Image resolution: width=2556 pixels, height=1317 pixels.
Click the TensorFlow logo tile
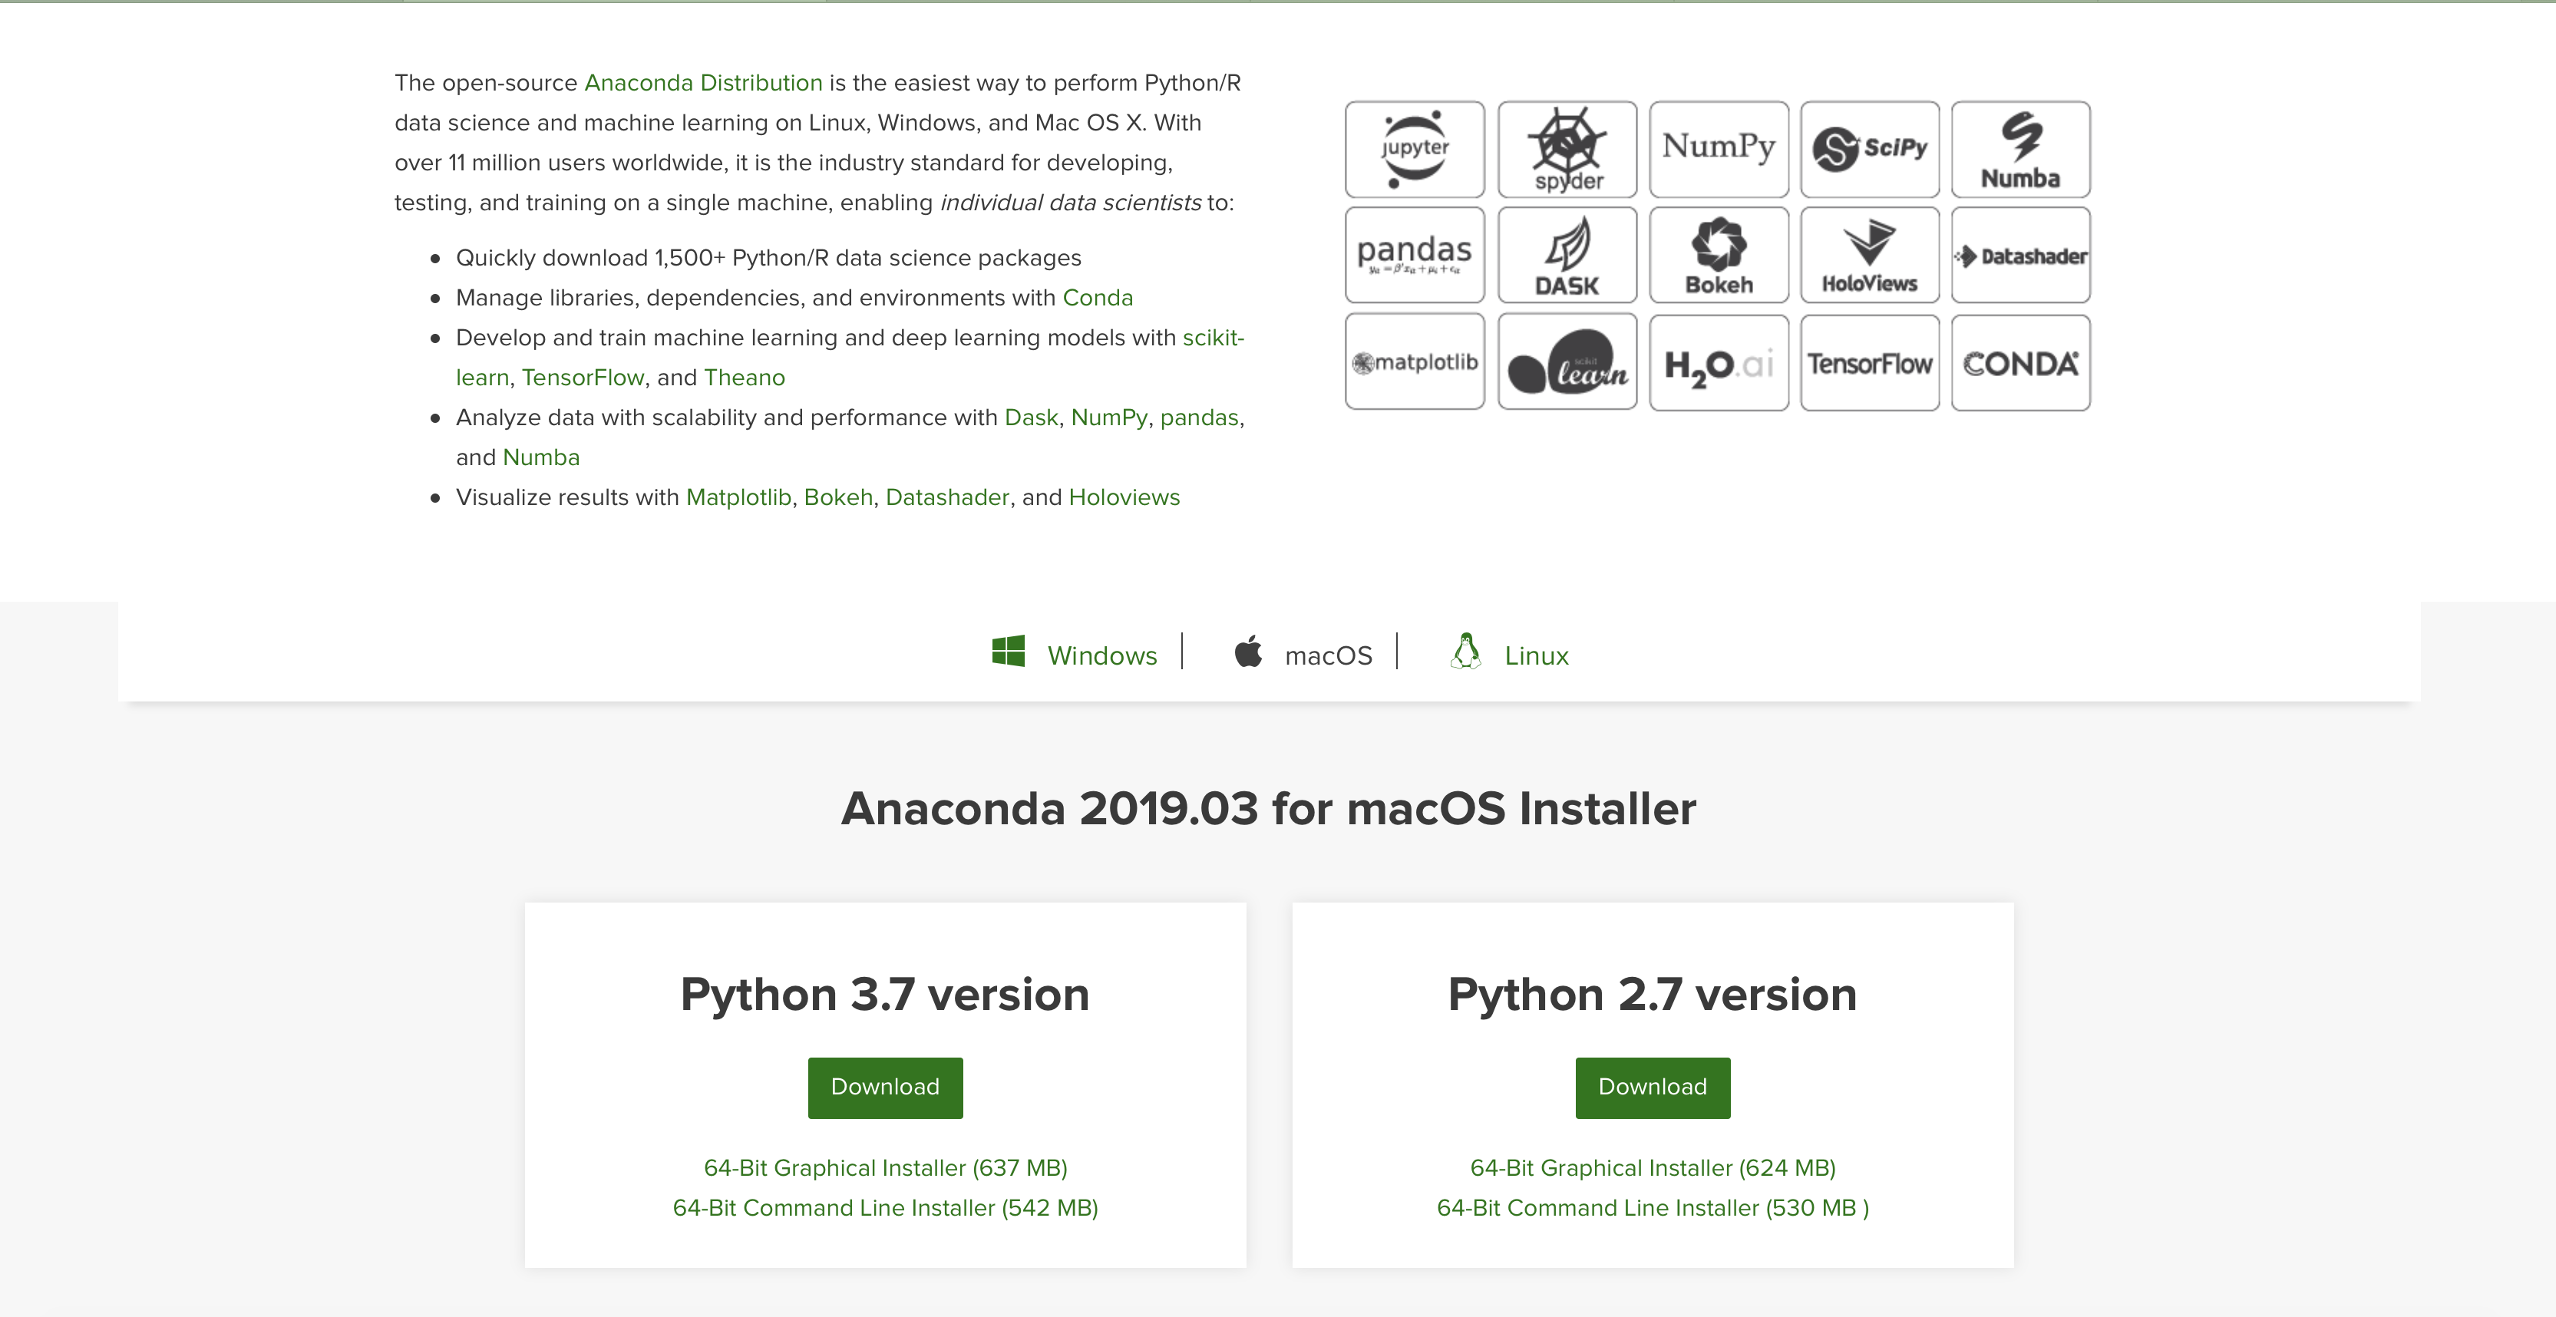coord(1869,362)
